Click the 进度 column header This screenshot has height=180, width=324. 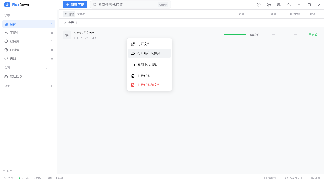tap(242, 14)
